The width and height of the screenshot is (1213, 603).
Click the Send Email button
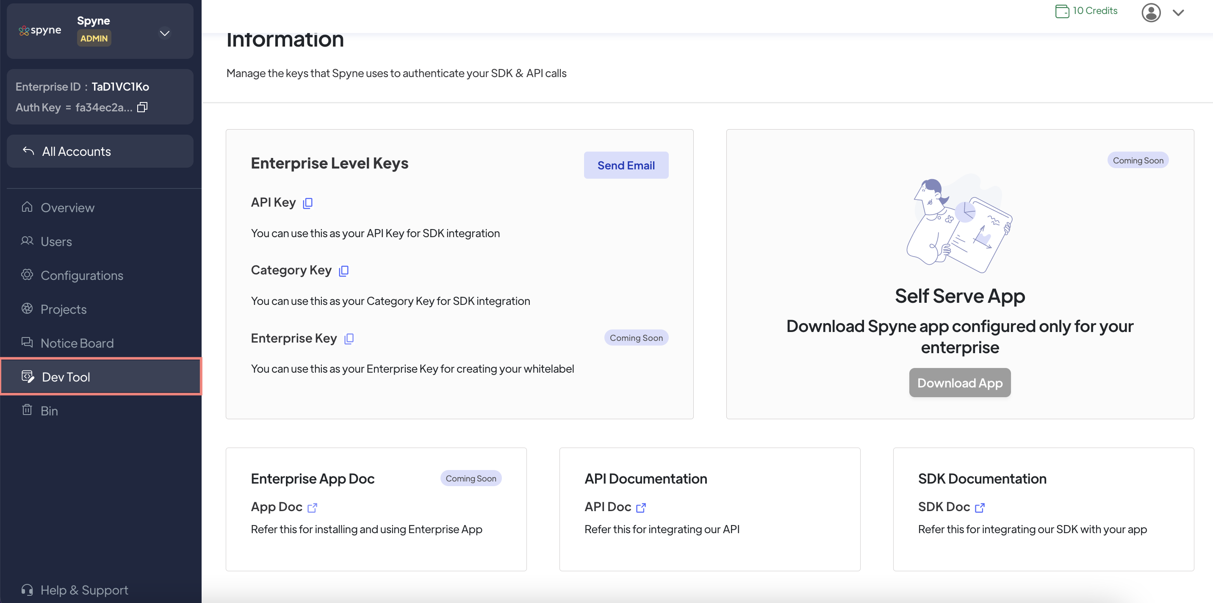(x=625, y=165)
